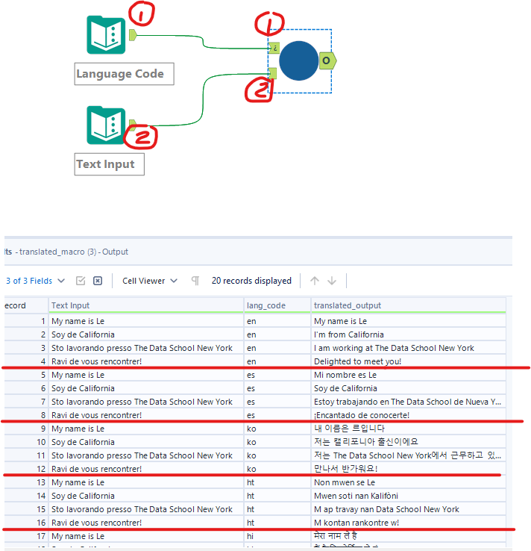Select cell 'Delighted to meet you!'
Screen dimensions: 531x551
pyautogui.click(x=409, y=361)
